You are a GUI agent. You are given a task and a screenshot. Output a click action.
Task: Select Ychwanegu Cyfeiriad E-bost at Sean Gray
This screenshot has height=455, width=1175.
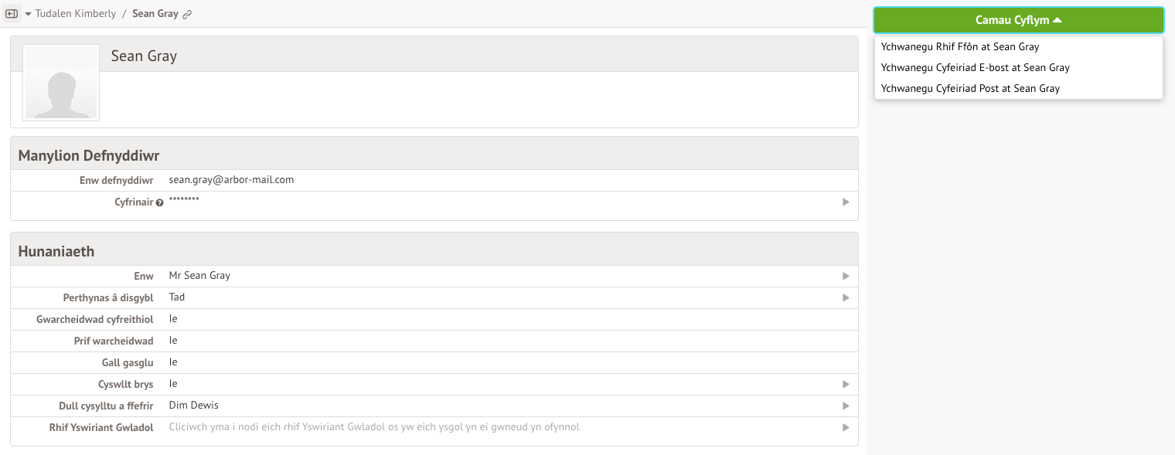(975, 67)
